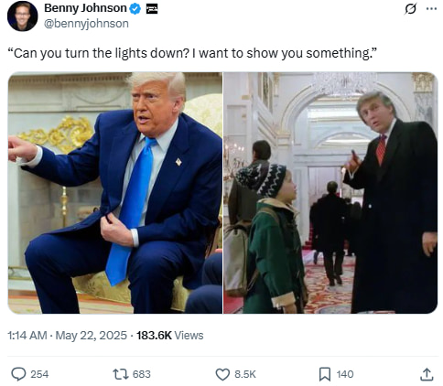Screen dimensions: 443x386
Task: Click the May 22, 2025 date
Action: pos(92,336)
